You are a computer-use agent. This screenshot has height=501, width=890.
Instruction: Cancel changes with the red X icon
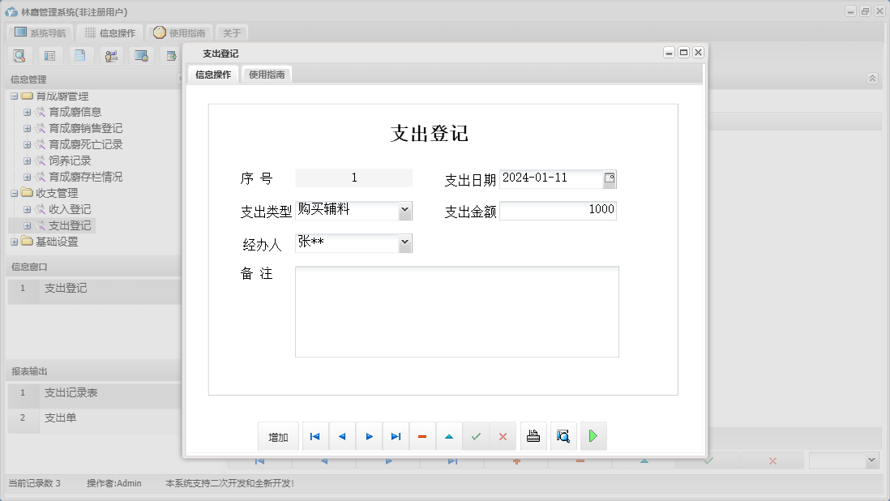(x=503, y=436)
